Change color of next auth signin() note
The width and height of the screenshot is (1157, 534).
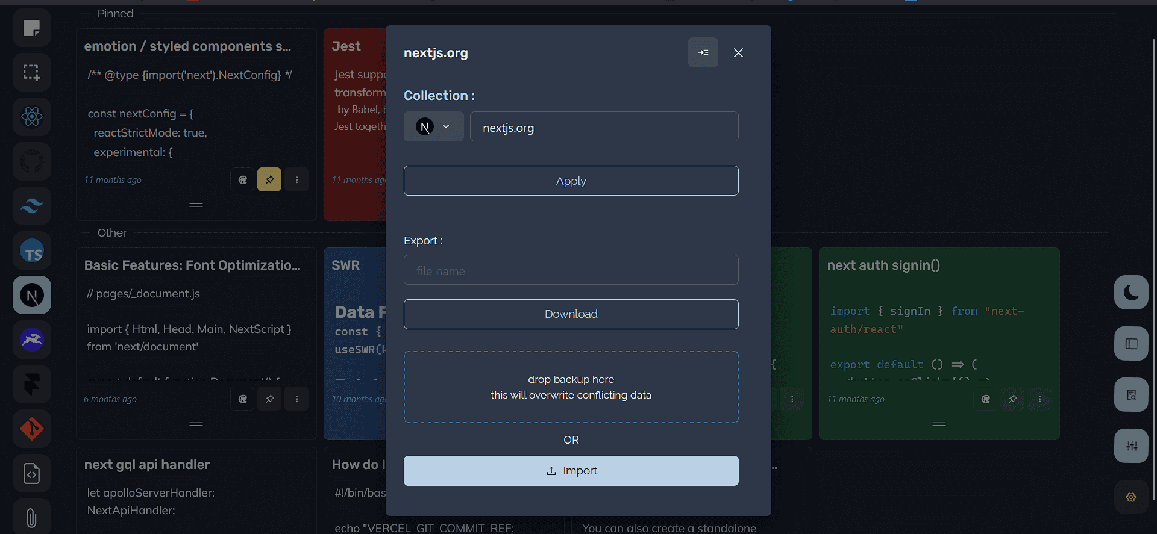coord(985,399)
